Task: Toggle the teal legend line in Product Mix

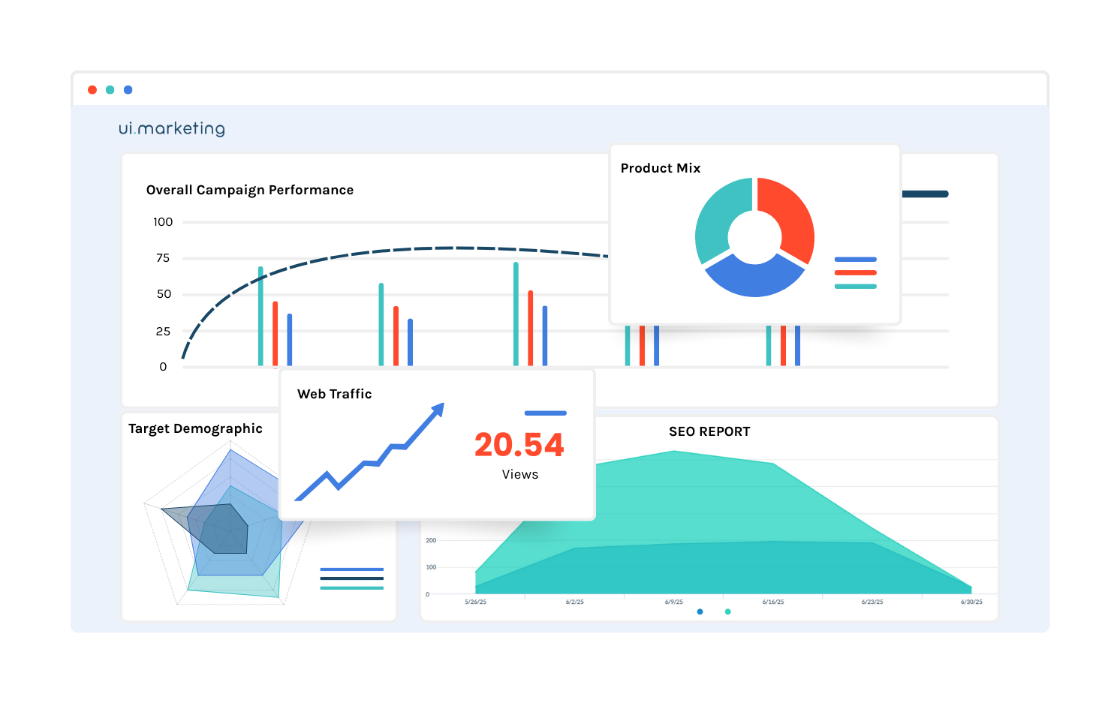Action: pyautogui.click(x=855, y=287)
